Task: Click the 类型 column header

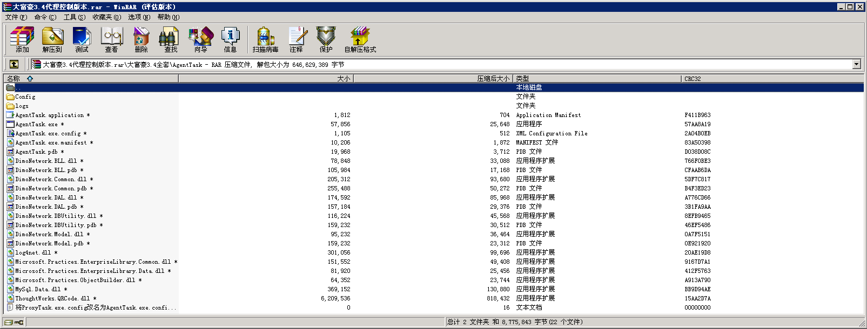Action: point(522,79)
